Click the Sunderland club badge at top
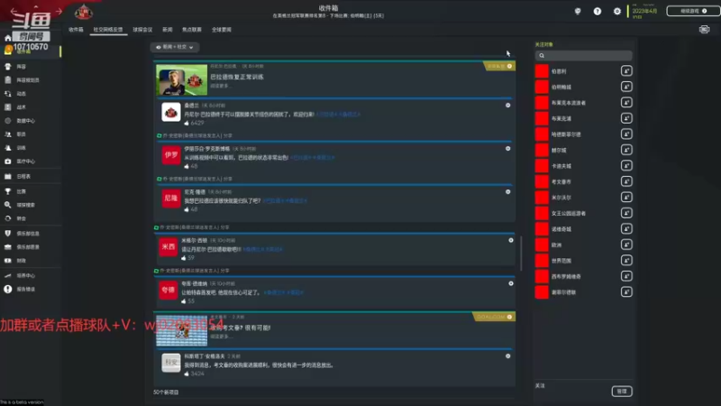The height and width of the screenshot is (406, 721). (x=83, y=12)
